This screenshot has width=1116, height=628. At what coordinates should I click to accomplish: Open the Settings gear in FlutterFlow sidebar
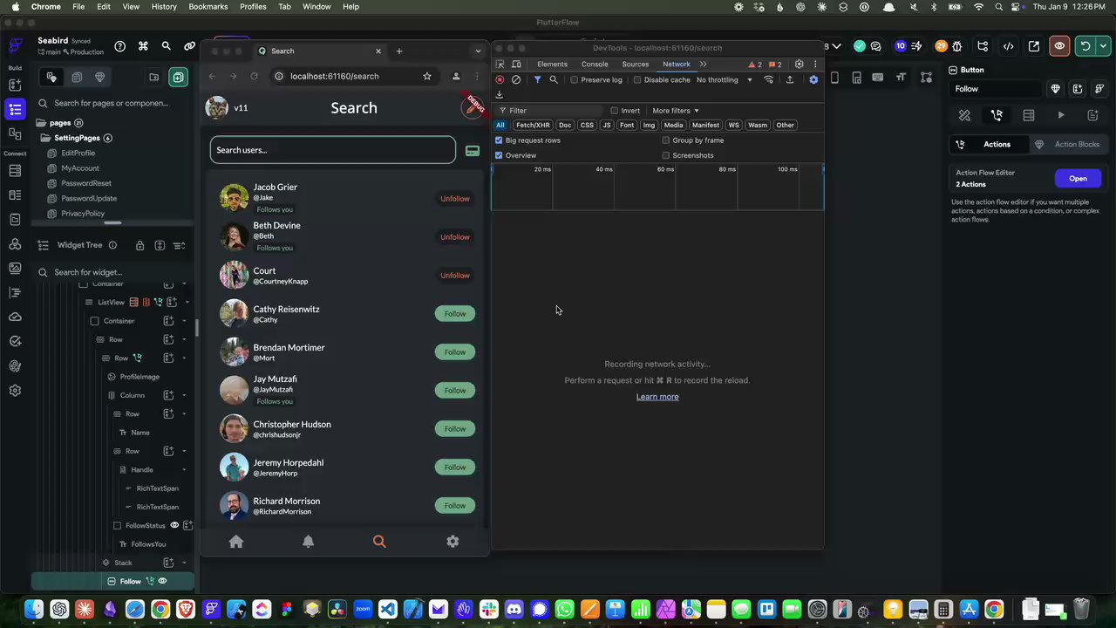click(15, 390)
